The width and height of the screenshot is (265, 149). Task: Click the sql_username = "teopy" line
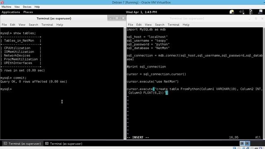click(x=147, y=41)
